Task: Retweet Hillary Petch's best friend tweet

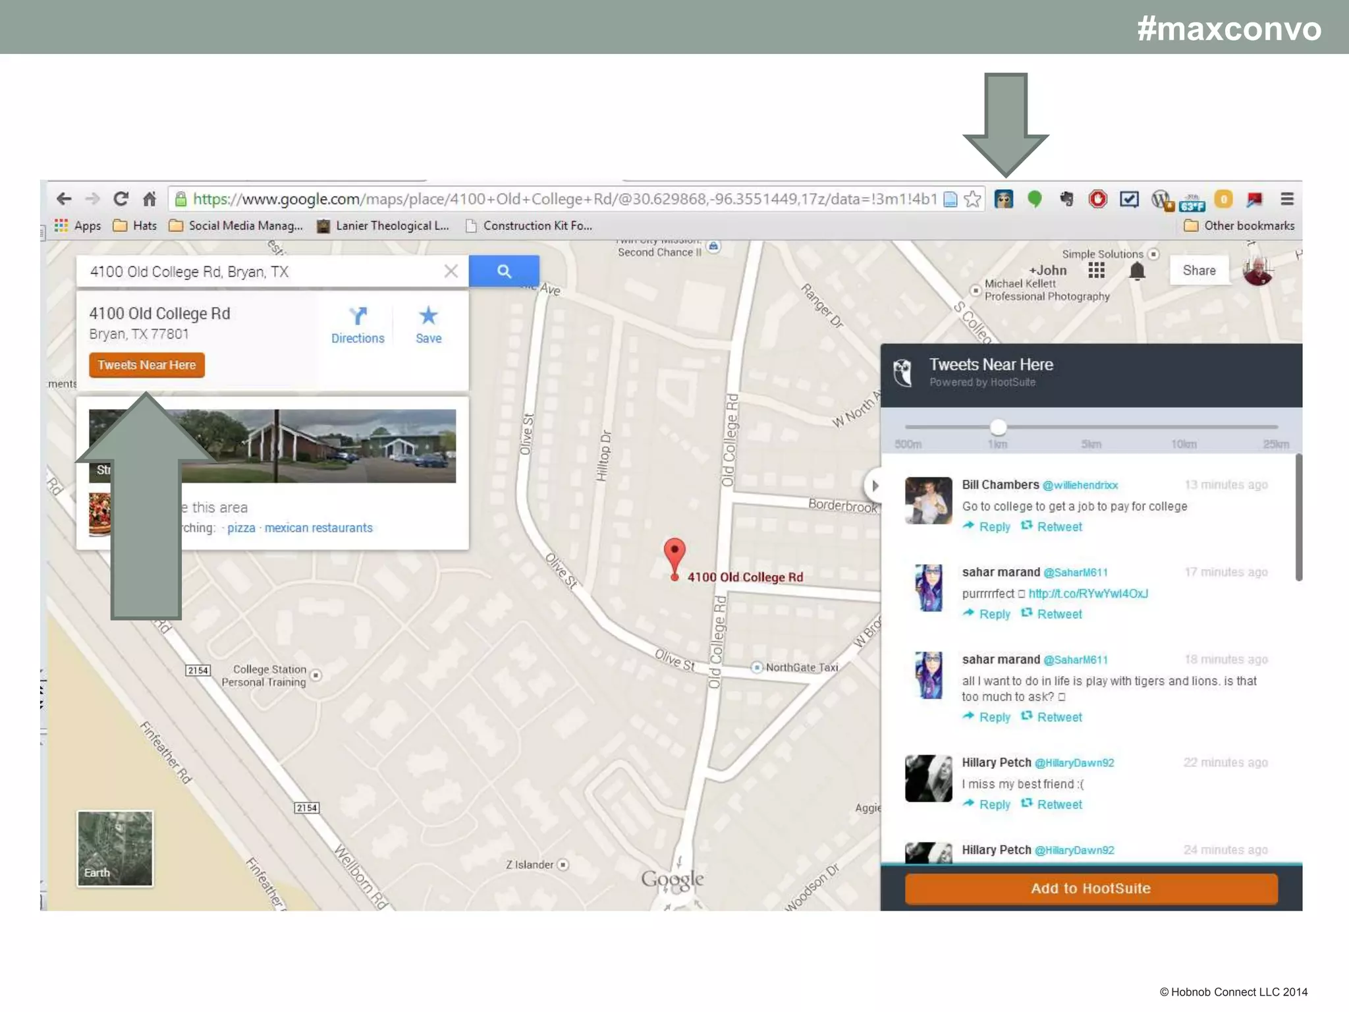Action: coord(1052,804)
